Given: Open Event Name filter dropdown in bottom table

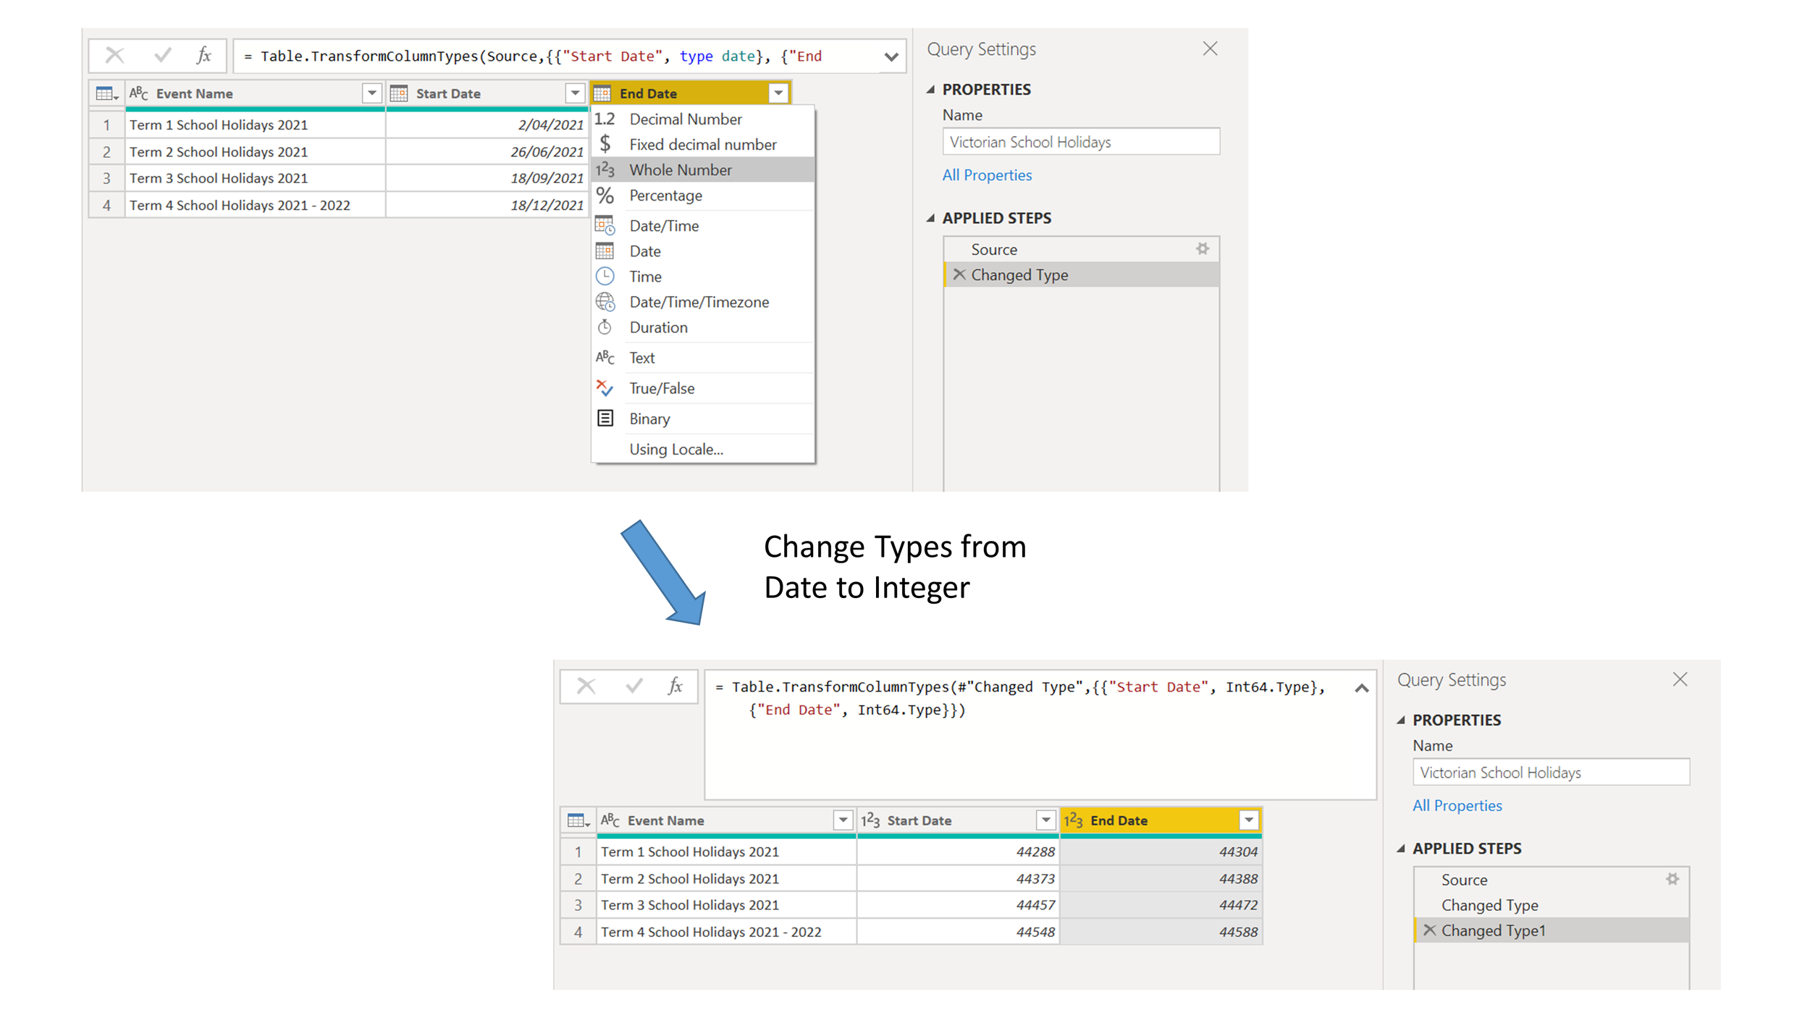Looking at the screenshot, I should pyautogui.click(x=843, y=820).
